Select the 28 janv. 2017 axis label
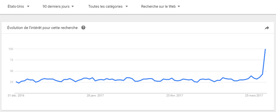This screenshot has width=276, height=112. (x=95, y=96)
